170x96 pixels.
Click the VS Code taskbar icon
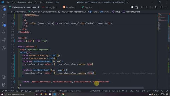54,94
